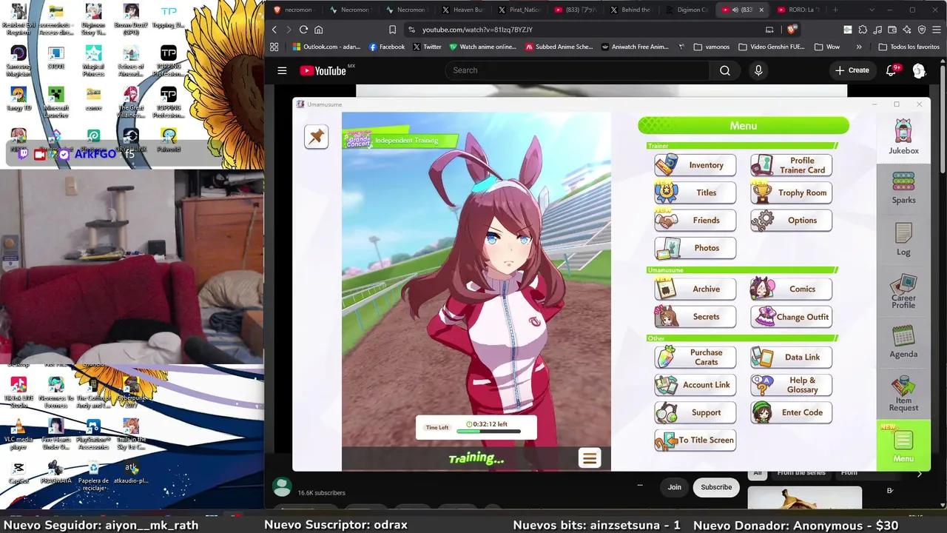This screenshot has width=947, height=533.
Task: Bookmark this page with bookmark icon
Action: point(392,30)
